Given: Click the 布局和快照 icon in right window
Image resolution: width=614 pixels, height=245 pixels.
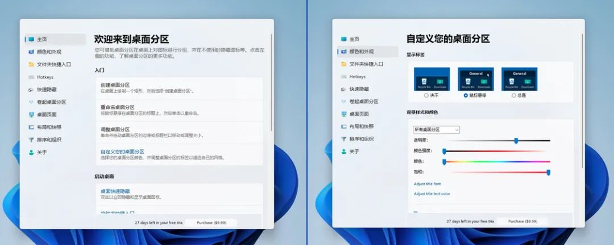Looking at the screenshot, I should pyautogui.click(x=343, y=126).
